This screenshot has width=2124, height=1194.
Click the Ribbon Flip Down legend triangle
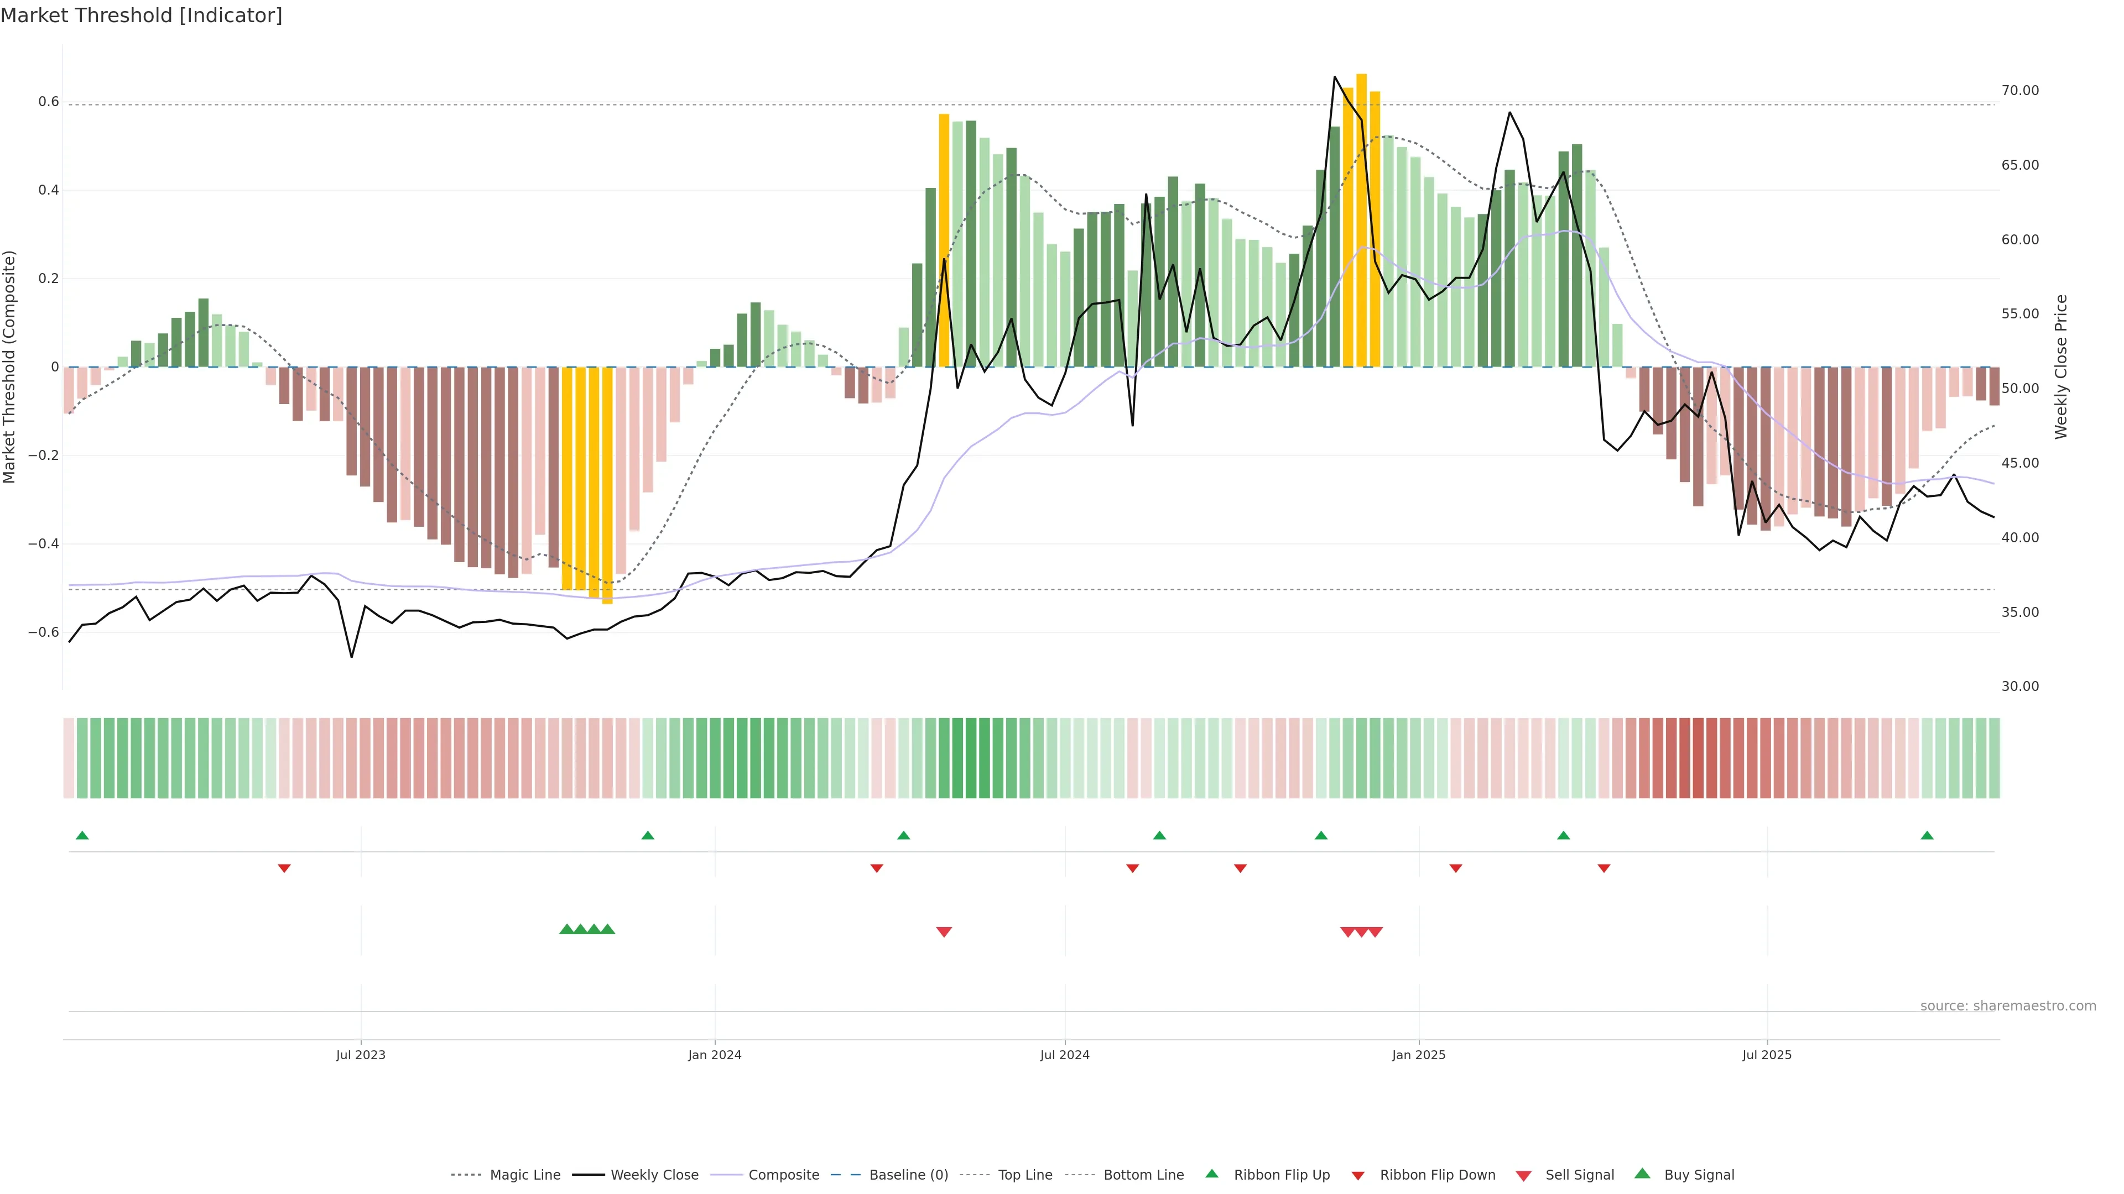point(1358,1176)
